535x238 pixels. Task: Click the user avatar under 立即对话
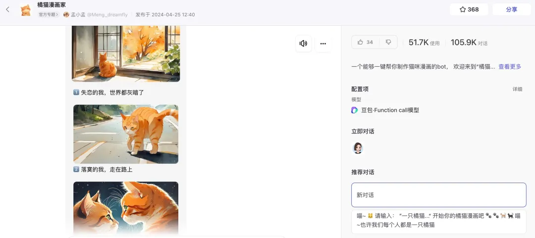(358, 148)
